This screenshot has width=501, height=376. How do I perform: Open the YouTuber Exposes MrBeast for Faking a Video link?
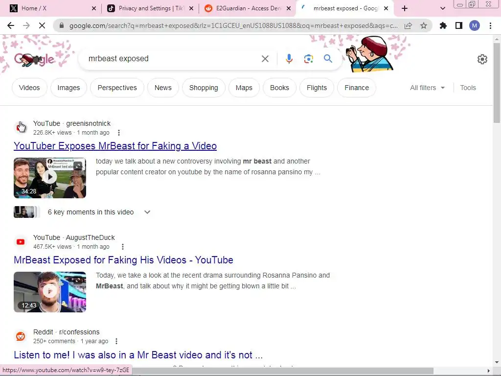[115, 146]
